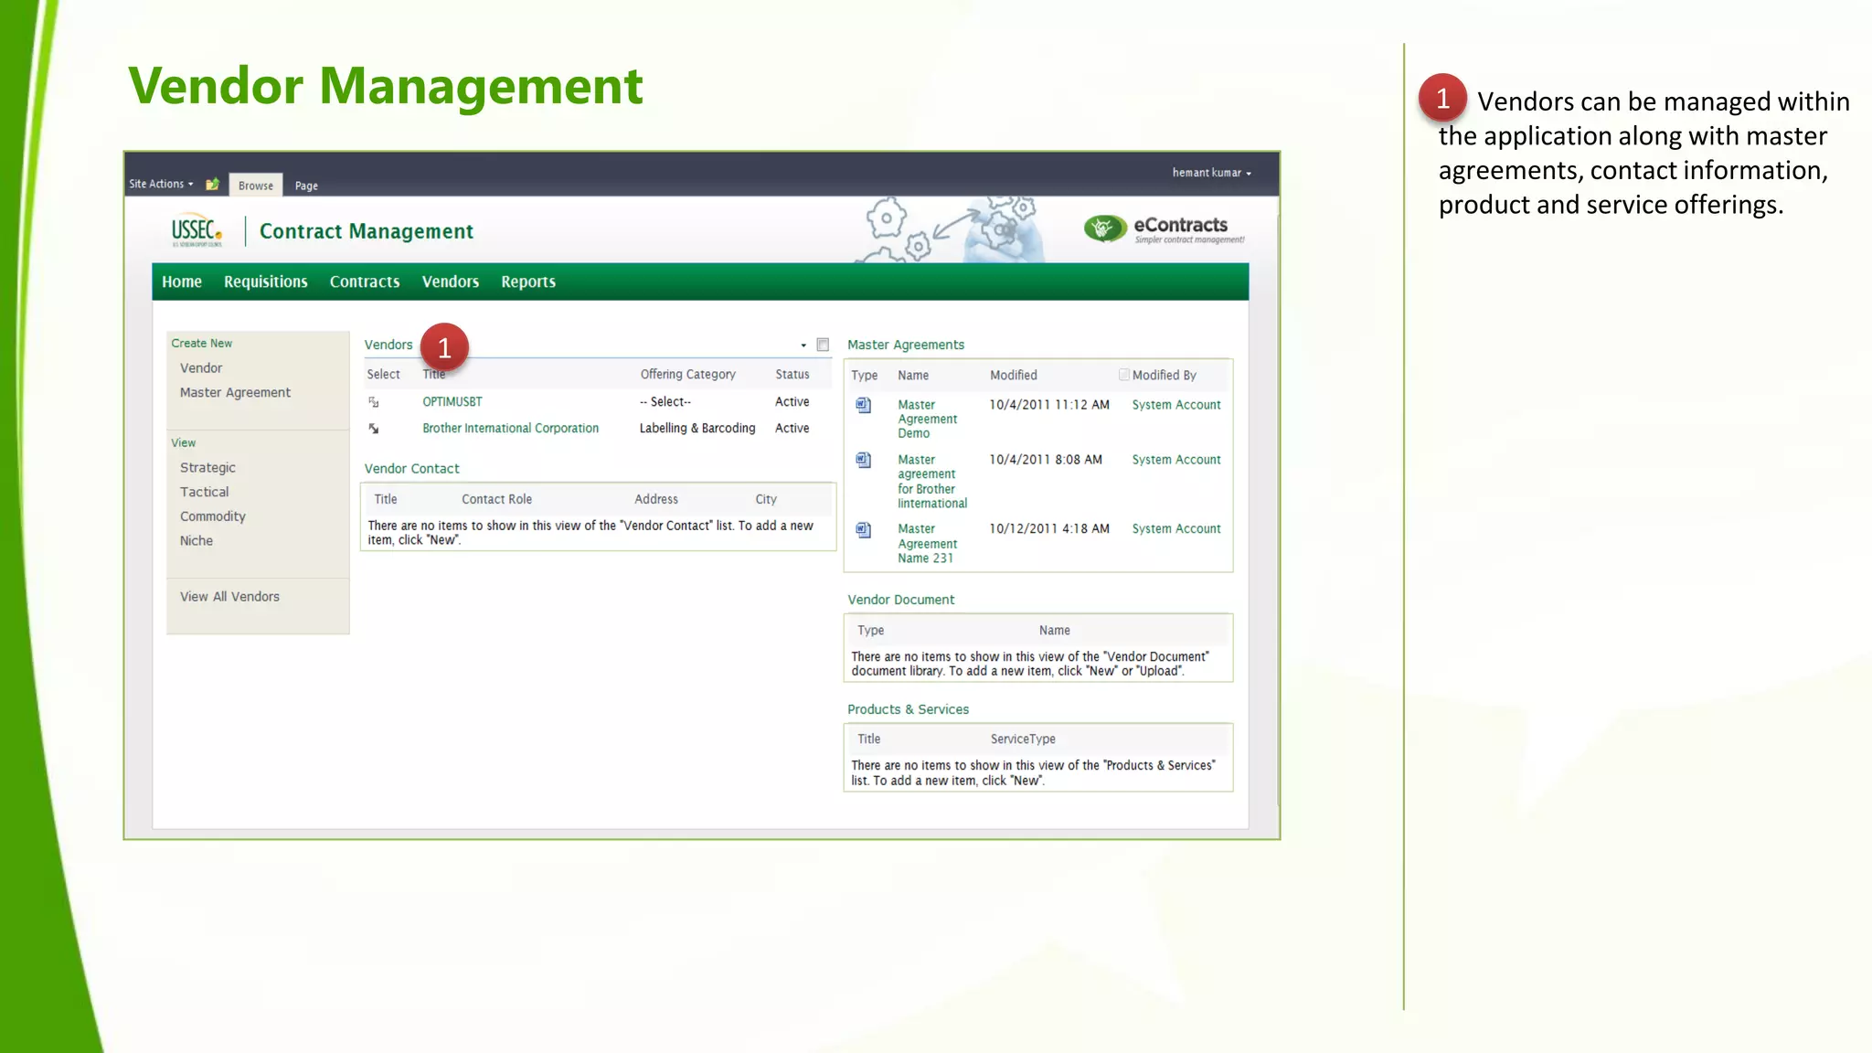Open the Site Actions dropdown

[161, 184]
